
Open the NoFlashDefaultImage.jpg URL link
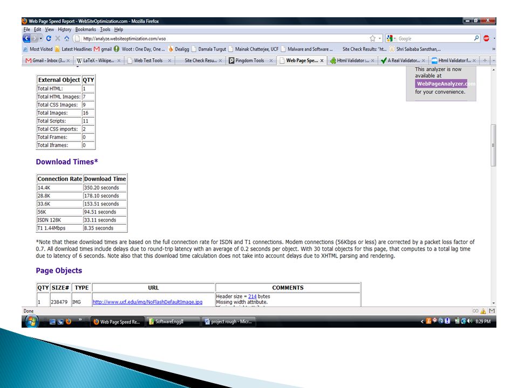[147, 302]
